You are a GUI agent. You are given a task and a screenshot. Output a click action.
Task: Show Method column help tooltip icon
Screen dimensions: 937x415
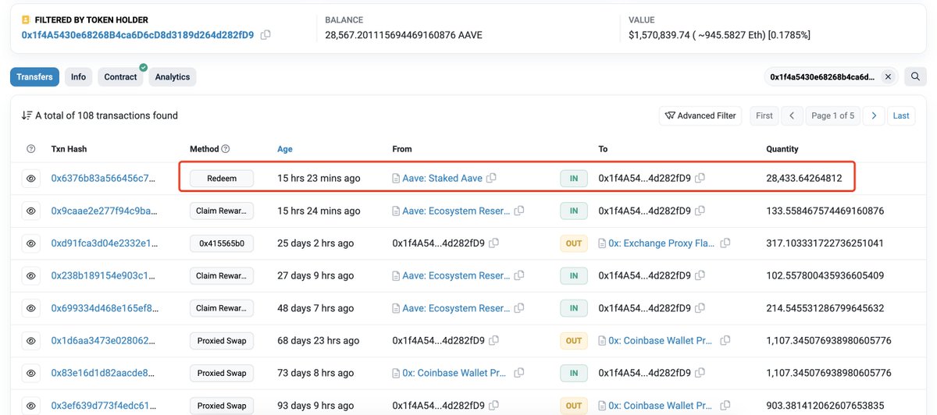226,149
